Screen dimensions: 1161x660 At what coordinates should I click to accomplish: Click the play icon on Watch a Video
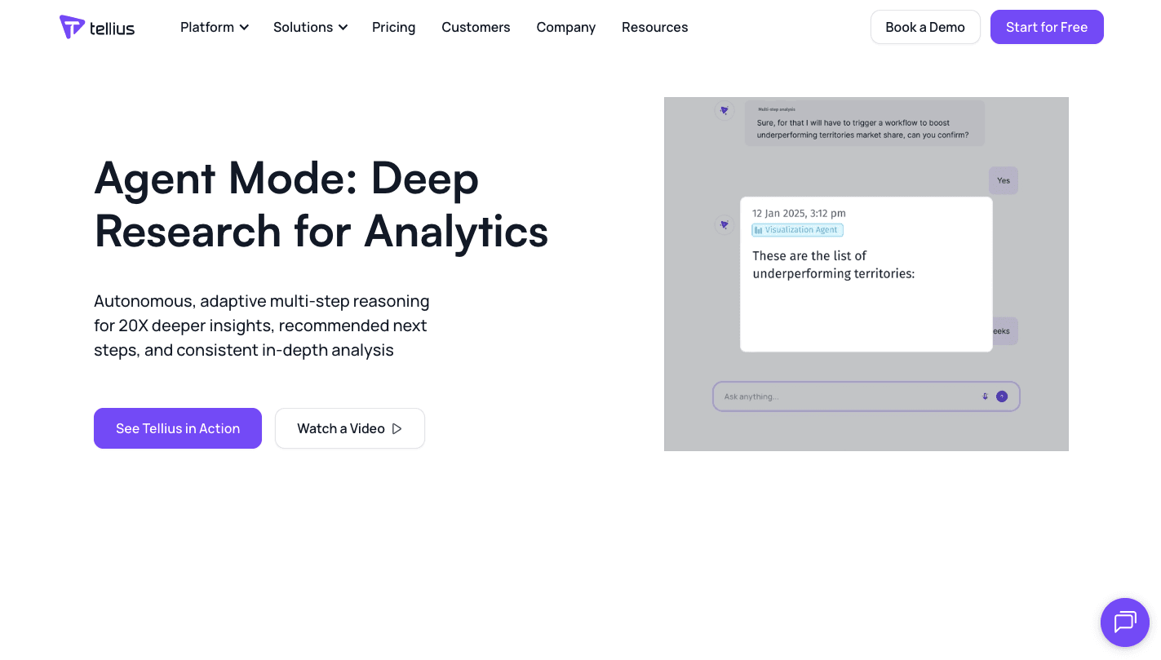tap(397, 428)
